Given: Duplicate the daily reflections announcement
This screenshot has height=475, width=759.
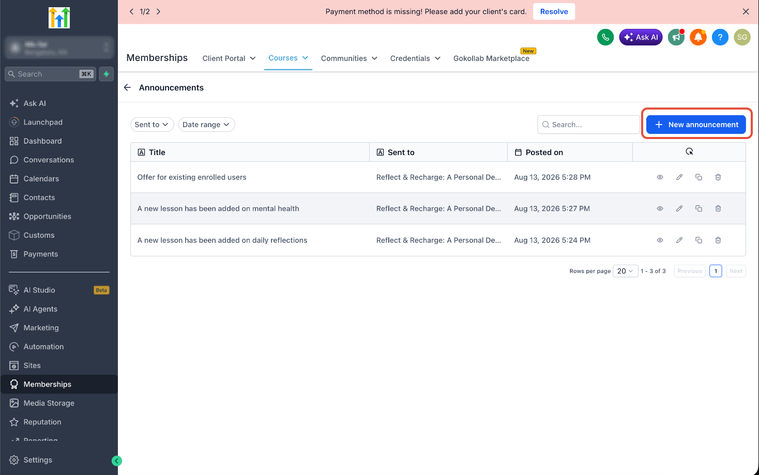Looking at the screenshot, I should tap(699, 240).
